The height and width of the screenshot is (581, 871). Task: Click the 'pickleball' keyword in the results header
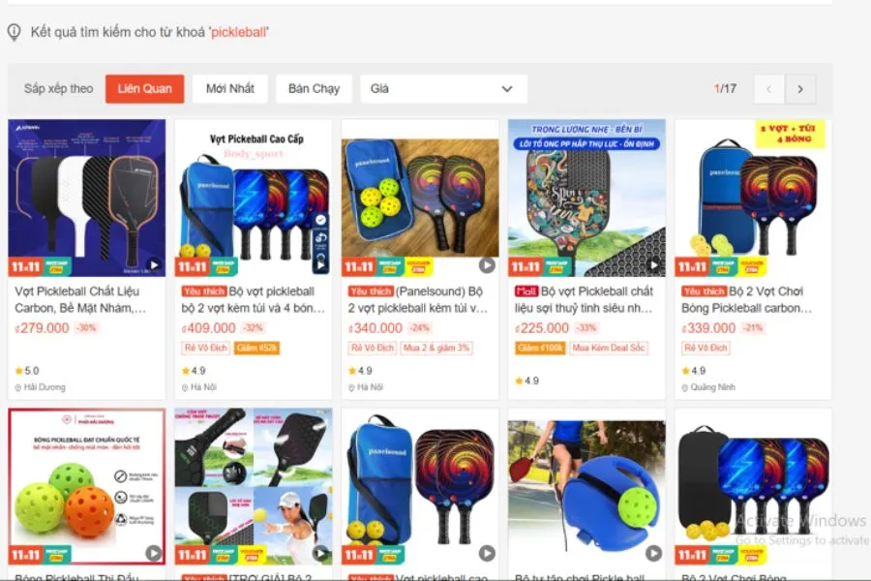238,32
